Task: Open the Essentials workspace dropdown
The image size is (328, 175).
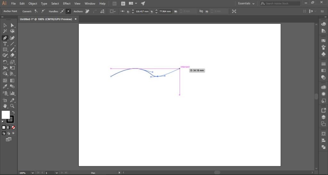Action: coord(246,4)
